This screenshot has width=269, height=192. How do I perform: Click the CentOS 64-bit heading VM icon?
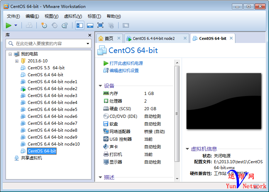(102, 50)
